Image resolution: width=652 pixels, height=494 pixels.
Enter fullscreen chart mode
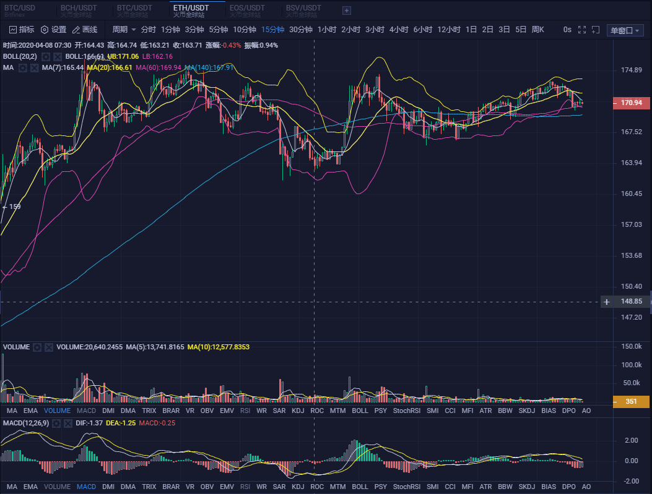pos(581,30)
